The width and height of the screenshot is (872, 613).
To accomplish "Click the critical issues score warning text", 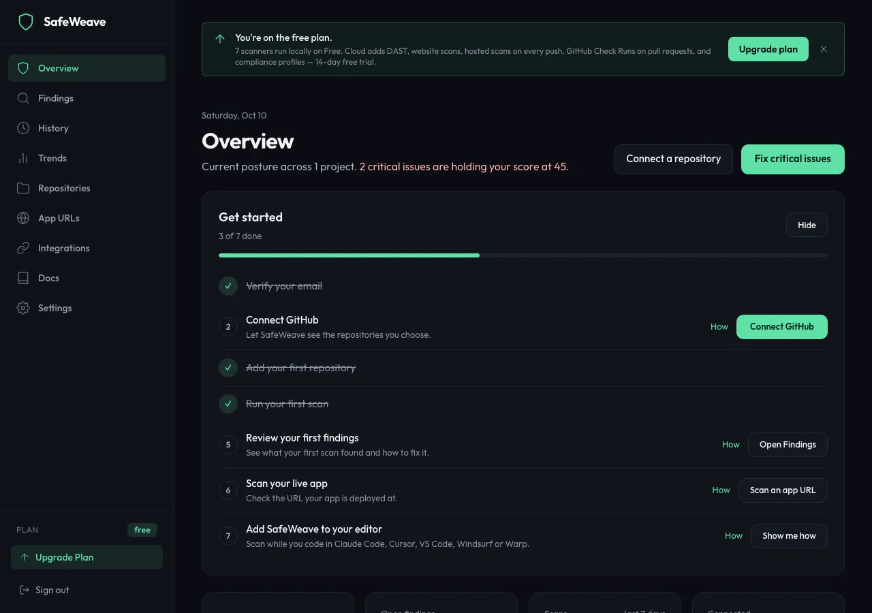I will pos(464,167).
